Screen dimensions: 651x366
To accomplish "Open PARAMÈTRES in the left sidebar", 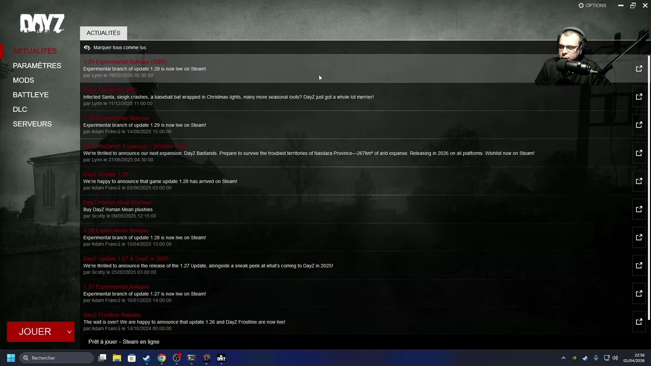I will [37, 66].
